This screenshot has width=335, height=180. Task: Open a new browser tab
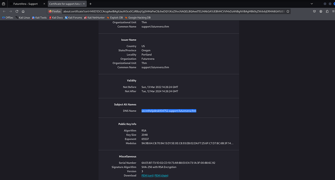pos(90,4)
